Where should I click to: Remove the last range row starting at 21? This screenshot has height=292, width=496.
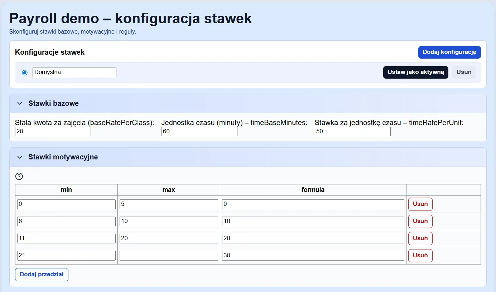click(x=420, y=256)
